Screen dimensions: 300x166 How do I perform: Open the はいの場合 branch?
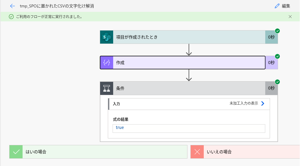104,152
